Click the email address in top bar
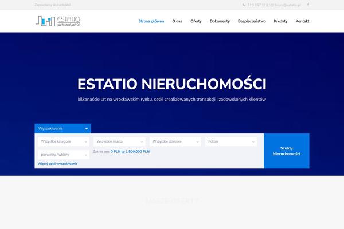This screenshot has width=344, height=229. coord(288,5)
